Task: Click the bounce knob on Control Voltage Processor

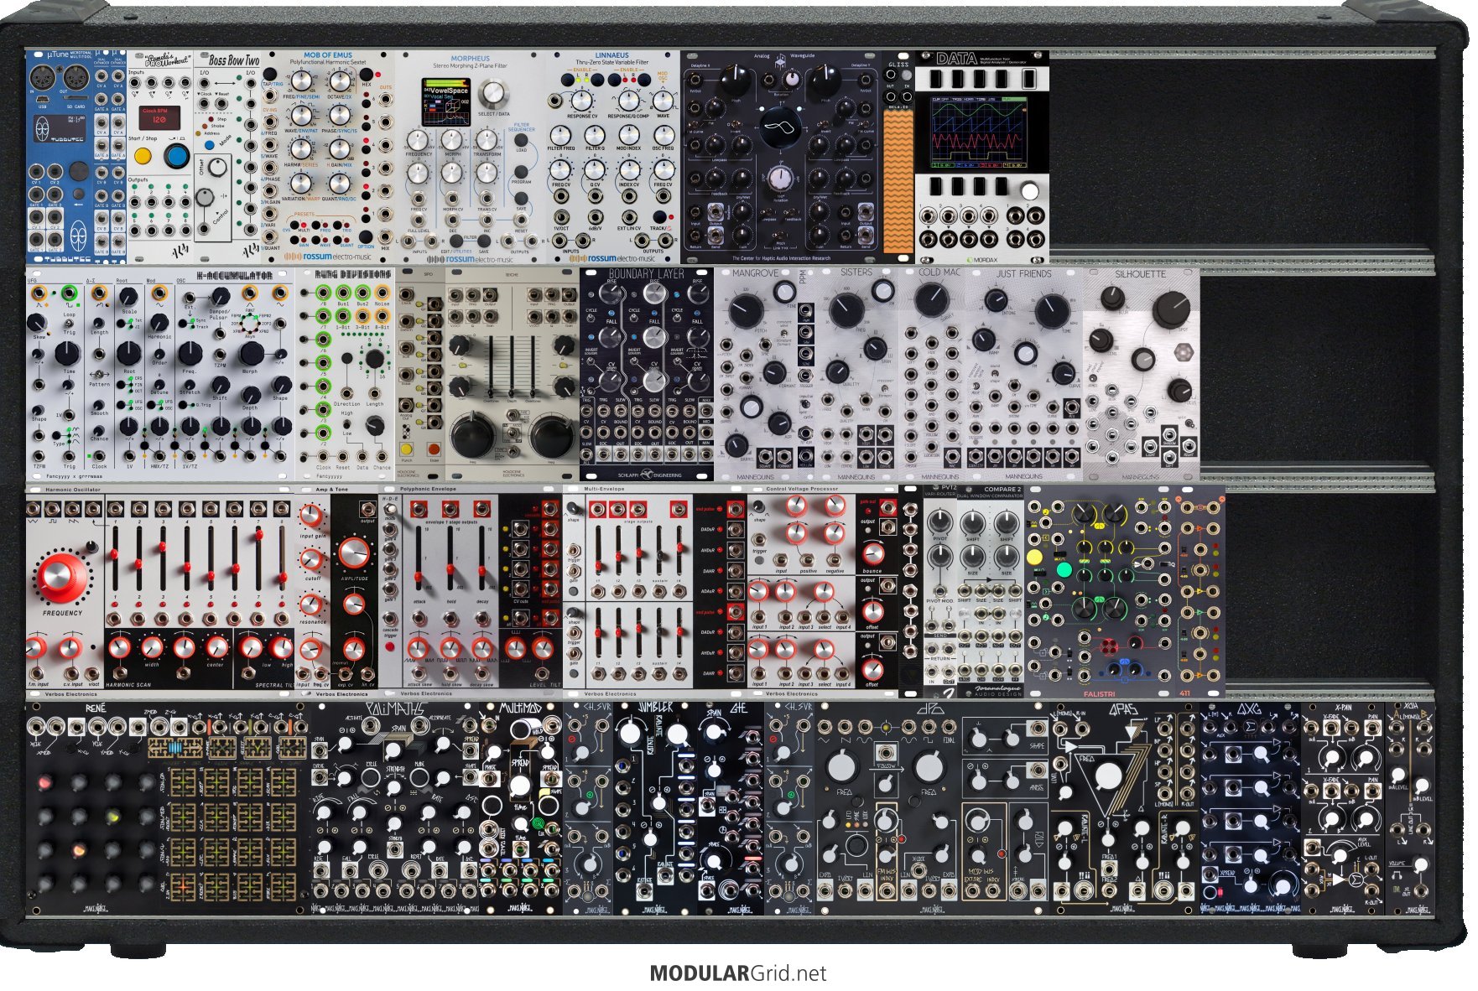Action: 872,554
